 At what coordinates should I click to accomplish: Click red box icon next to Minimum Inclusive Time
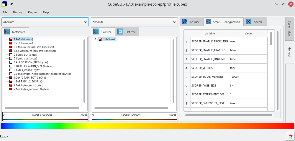pos(11,47)
